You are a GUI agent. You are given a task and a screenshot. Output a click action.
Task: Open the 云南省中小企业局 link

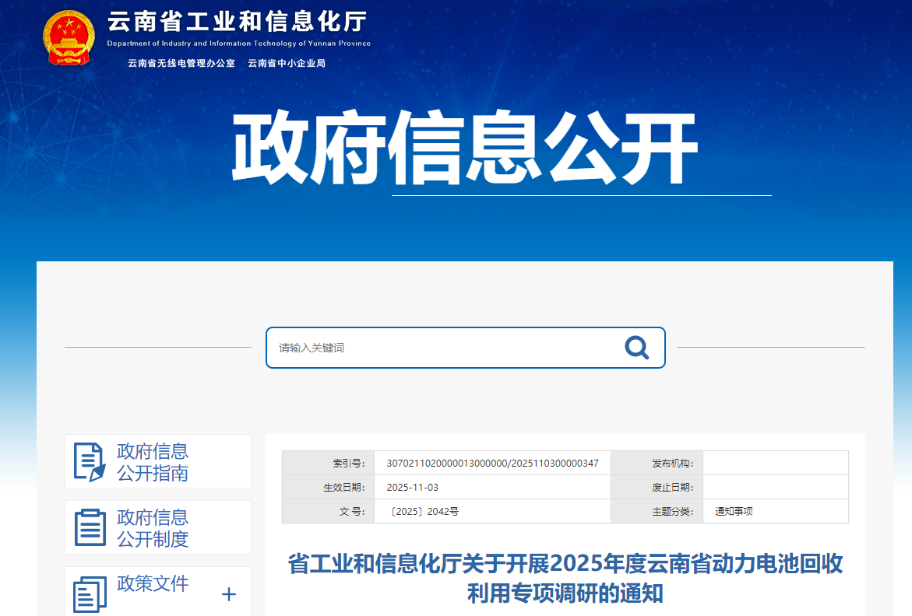pyautogui.click(x=287, y=63)
